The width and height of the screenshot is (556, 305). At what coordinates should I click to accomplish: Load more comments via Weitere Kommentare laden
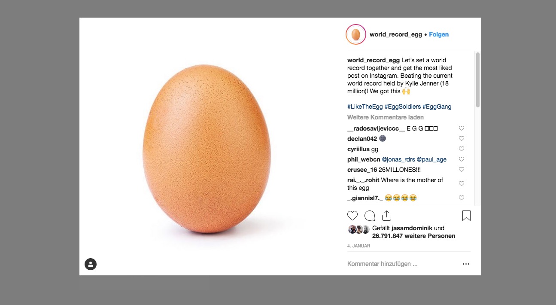[385, 117]
